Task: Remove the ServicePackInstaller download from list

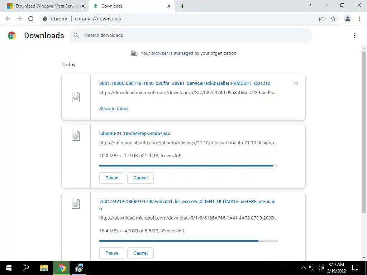Action: click(x=296, y=83)
